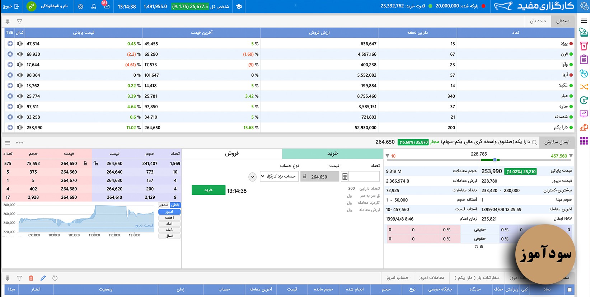
Task: Click the ارسال سفارش tab button
Action: [x=557, y=142]
